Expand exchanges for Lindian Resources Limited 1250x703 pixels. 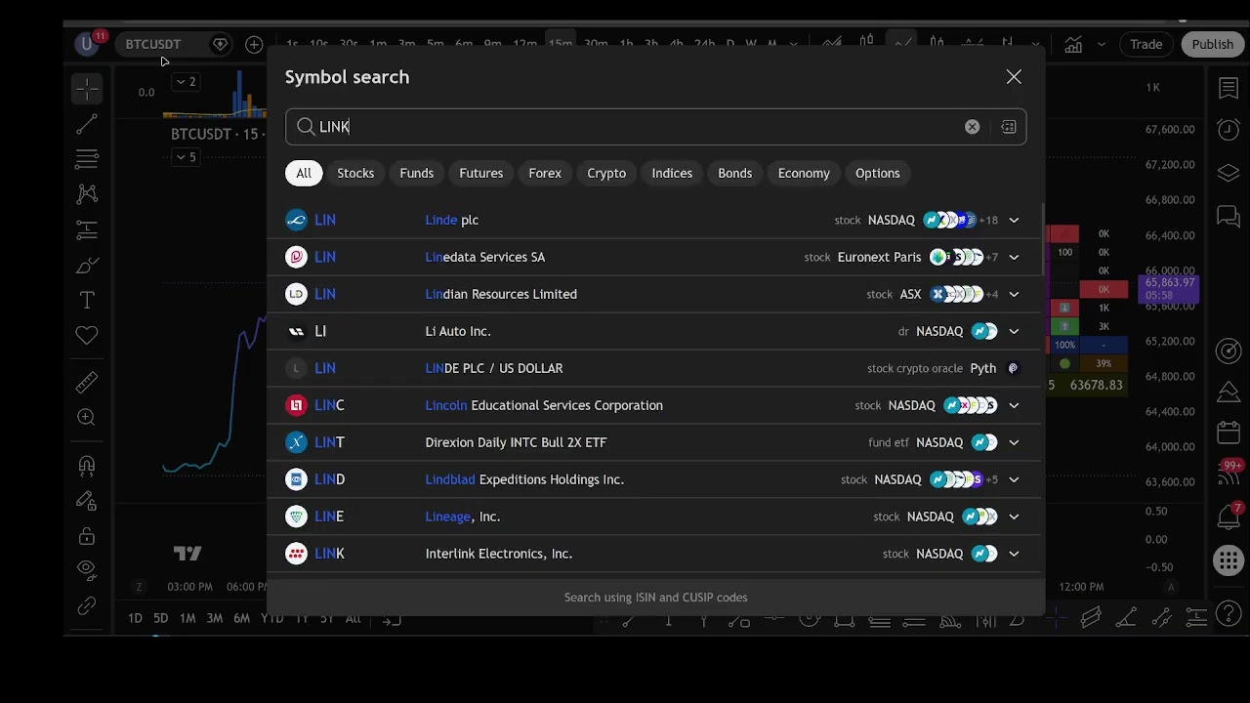click(x=1014, y=295)
